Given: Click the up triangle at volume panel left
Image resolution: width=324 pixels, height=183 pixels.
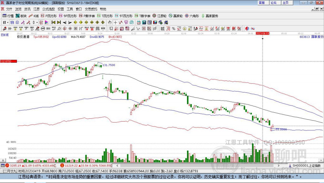Looking at the screenshot, I should click(3, 160).
